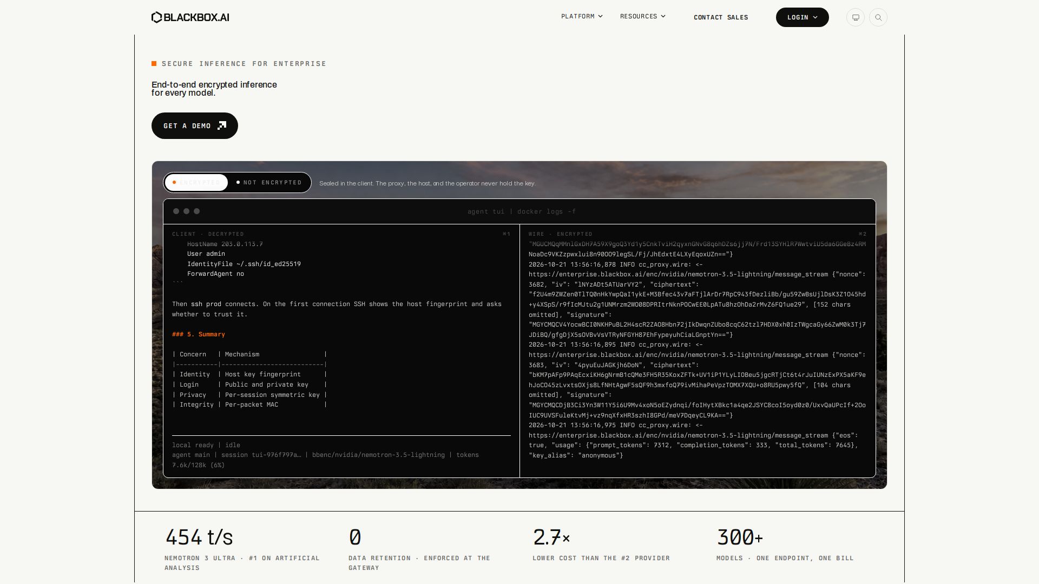Switch to Not Encrypted mode
The height and width of the screenshot is (584, 1039).
click(x=269, y=182)
